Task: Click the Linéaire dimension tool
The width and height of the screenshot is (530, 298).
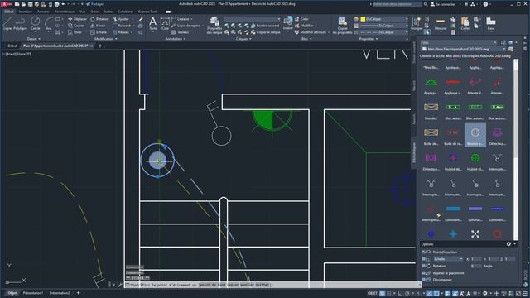Action: [181, 19]
